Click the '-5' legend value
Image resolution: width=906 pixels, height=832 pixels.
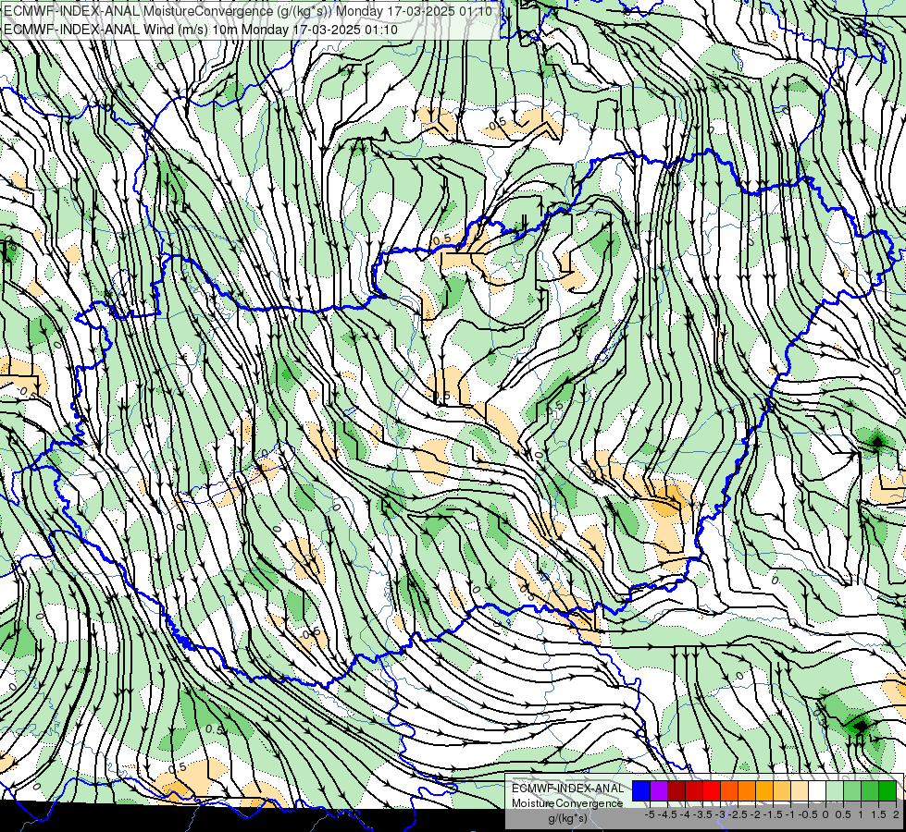coord(650,814)
